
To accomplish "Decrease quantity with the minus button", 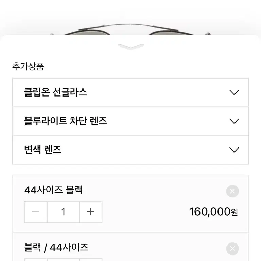I will pos(36,212).
